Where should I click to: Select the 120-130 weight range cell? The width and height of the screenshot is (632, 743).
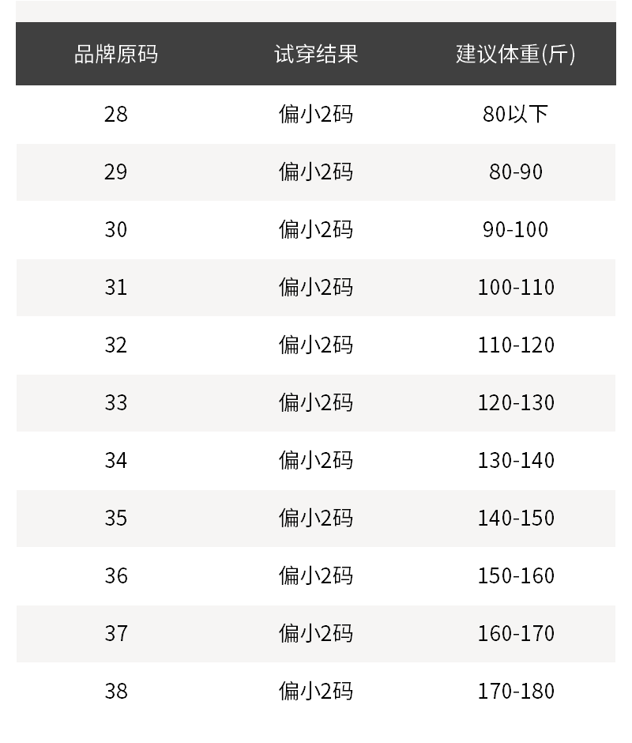516,403
